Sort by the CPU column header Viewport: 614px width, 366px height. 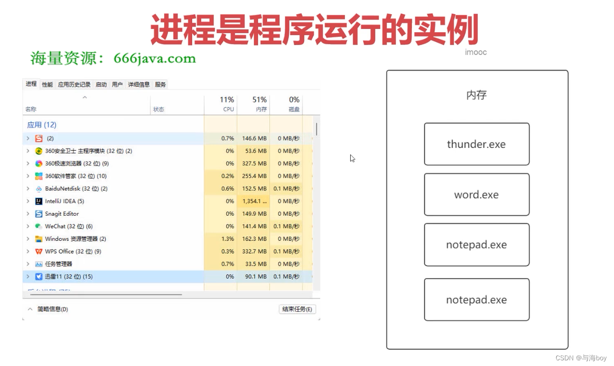tap(221, 105)
